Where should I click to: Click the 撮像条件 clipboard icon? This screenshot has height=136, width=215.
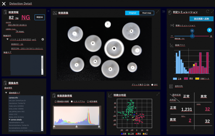click(5, 83)
